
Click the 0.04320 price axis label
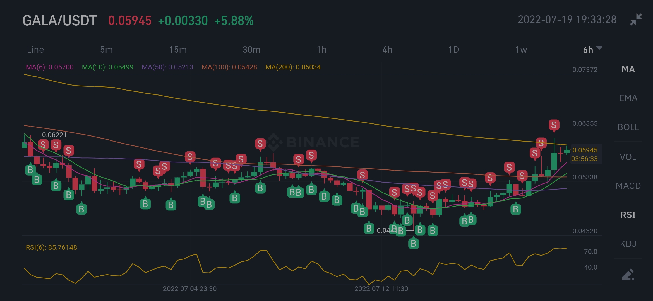(x=585, y=231)
